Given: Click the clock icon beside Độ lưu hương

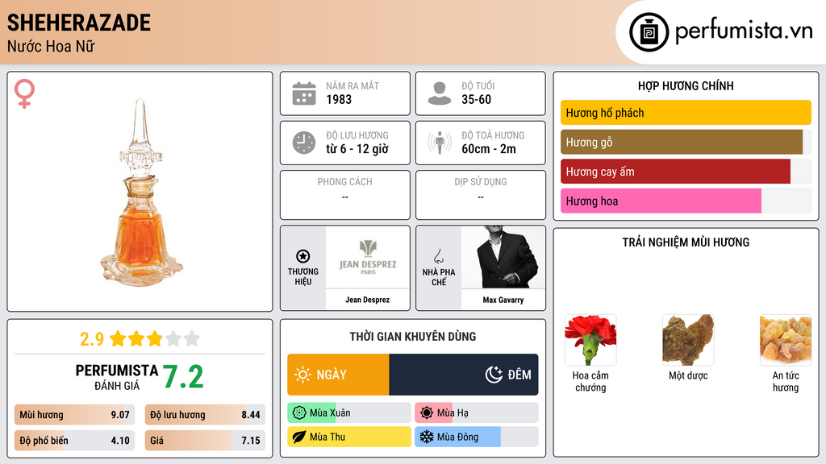Looking at the screenshot, I should (304, 143).
